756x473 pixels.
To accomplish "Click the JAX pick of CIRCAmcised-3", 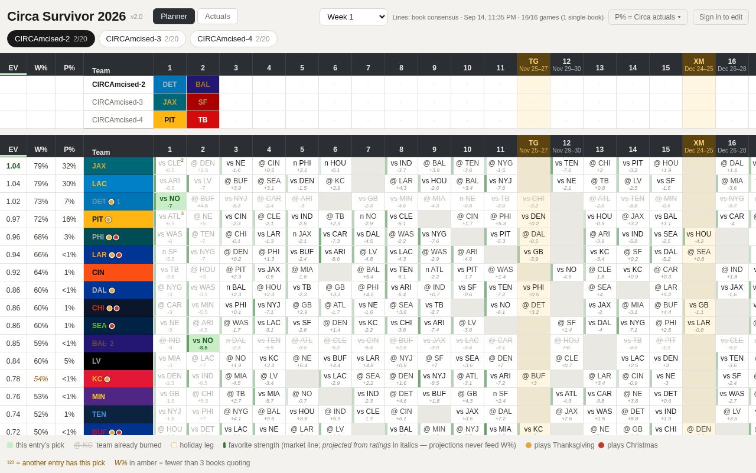I will pos(170,102).
